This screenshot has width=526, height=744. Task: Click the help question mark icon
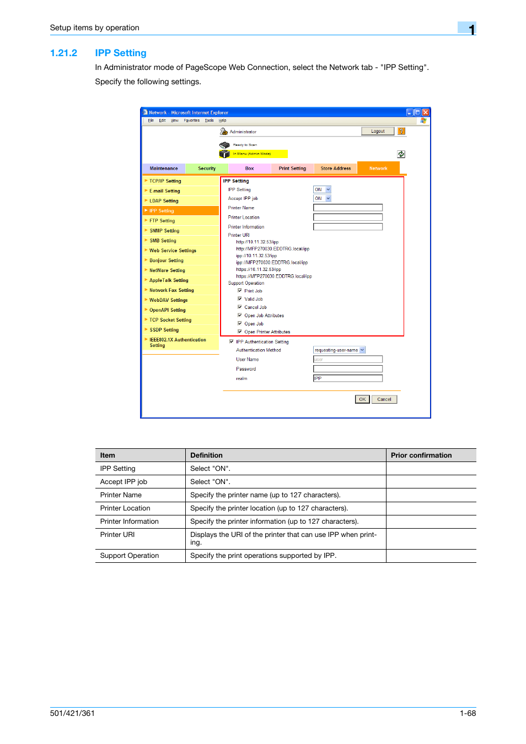pyautogui.click(x=401, y=131)
